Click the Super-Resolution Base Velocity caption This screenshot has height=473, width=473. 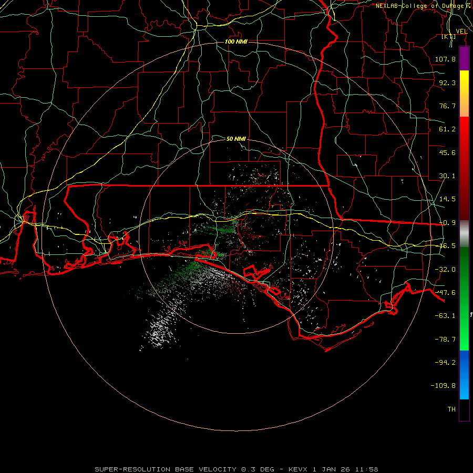(236, 469)
